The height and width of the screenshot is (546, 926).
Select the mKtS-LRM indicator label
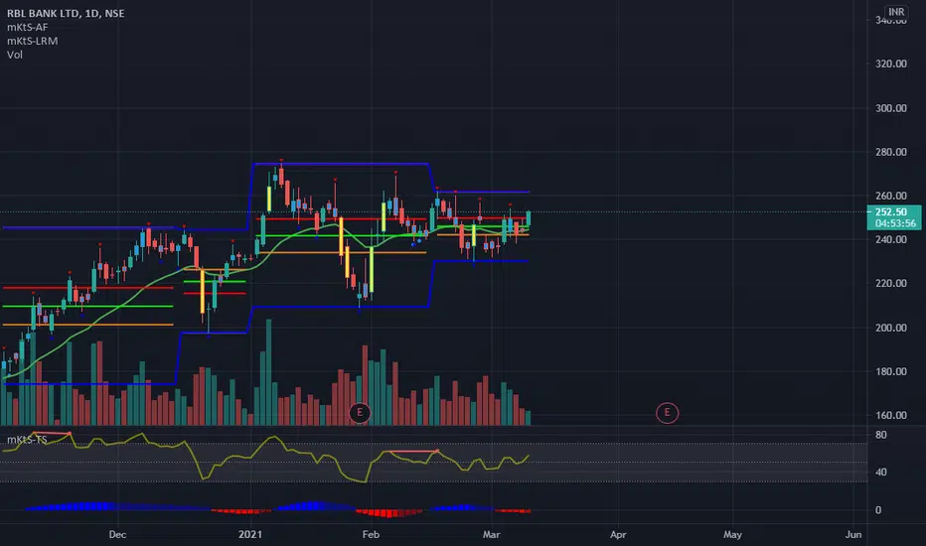coord(33,41)
